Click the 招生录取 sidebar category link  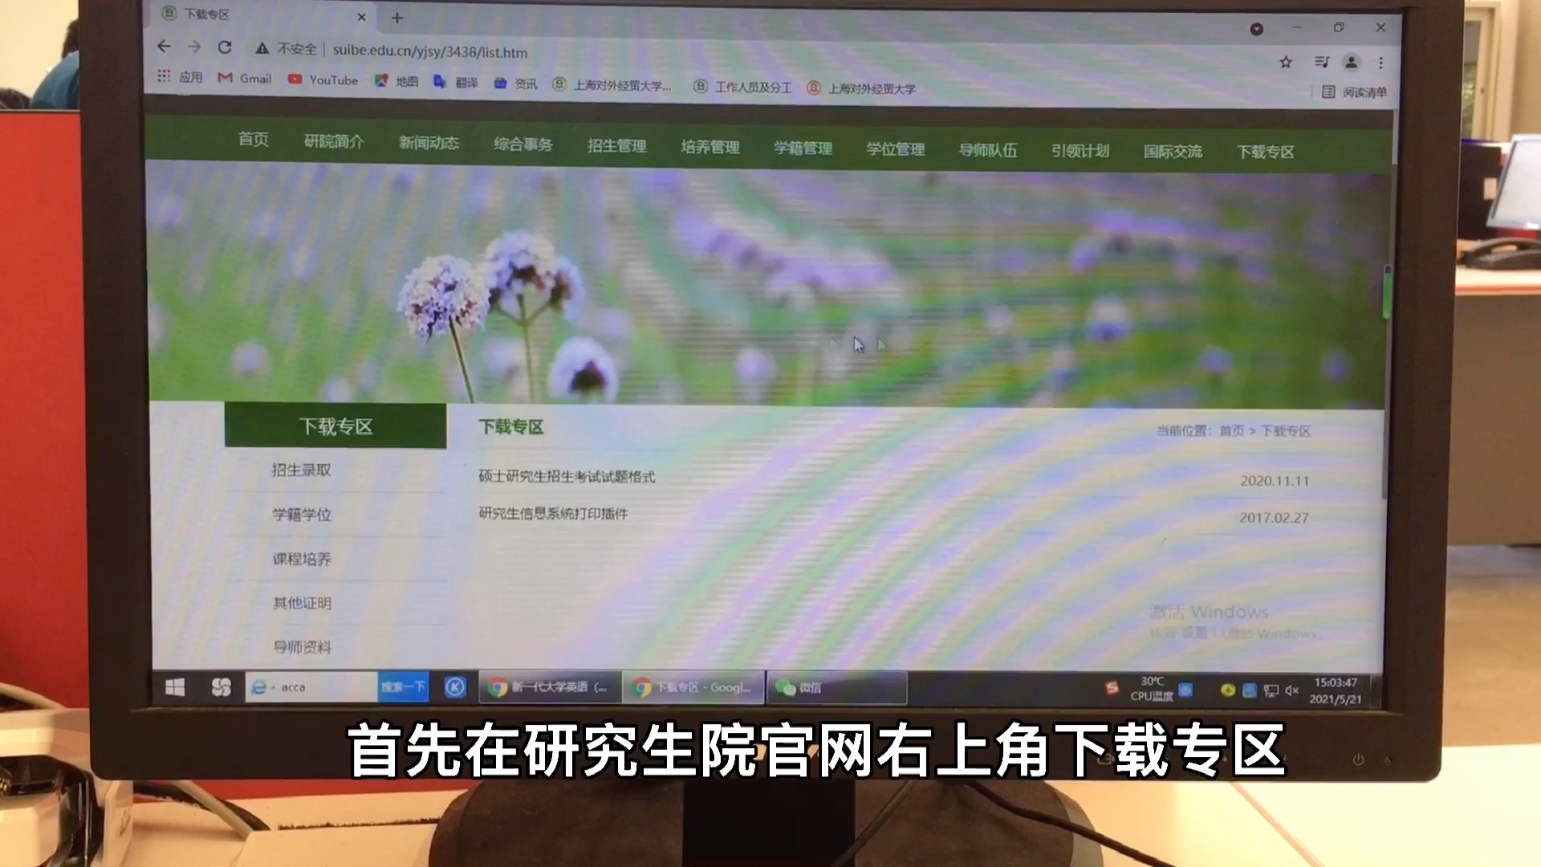[x=303, y=469]
